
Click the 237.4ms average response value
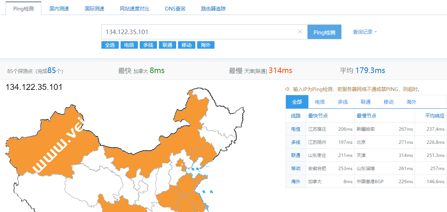point(436,129)
